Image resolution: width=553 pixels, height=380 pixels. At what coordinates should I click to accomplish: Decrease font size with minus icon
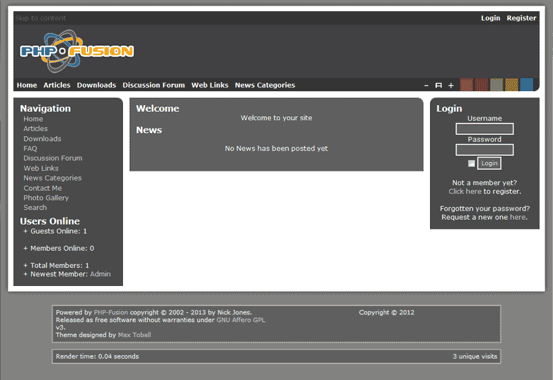pyautogui.click(x=427, y=86)
